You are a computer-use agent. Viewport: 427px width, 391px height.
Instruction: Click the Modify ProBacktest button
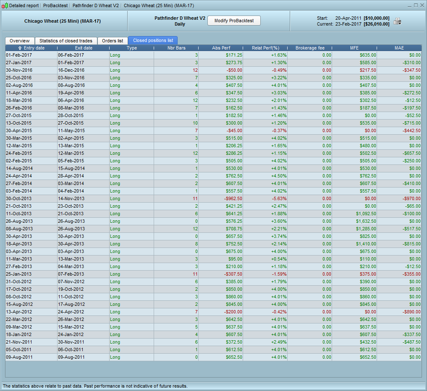(234, 21)
